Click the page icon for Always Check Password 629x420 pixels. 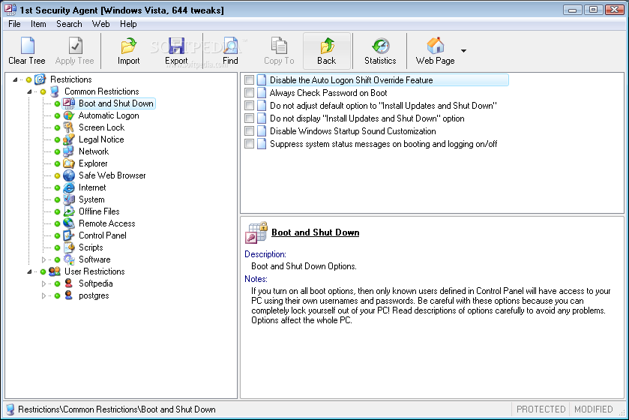[x=262, y=93]
